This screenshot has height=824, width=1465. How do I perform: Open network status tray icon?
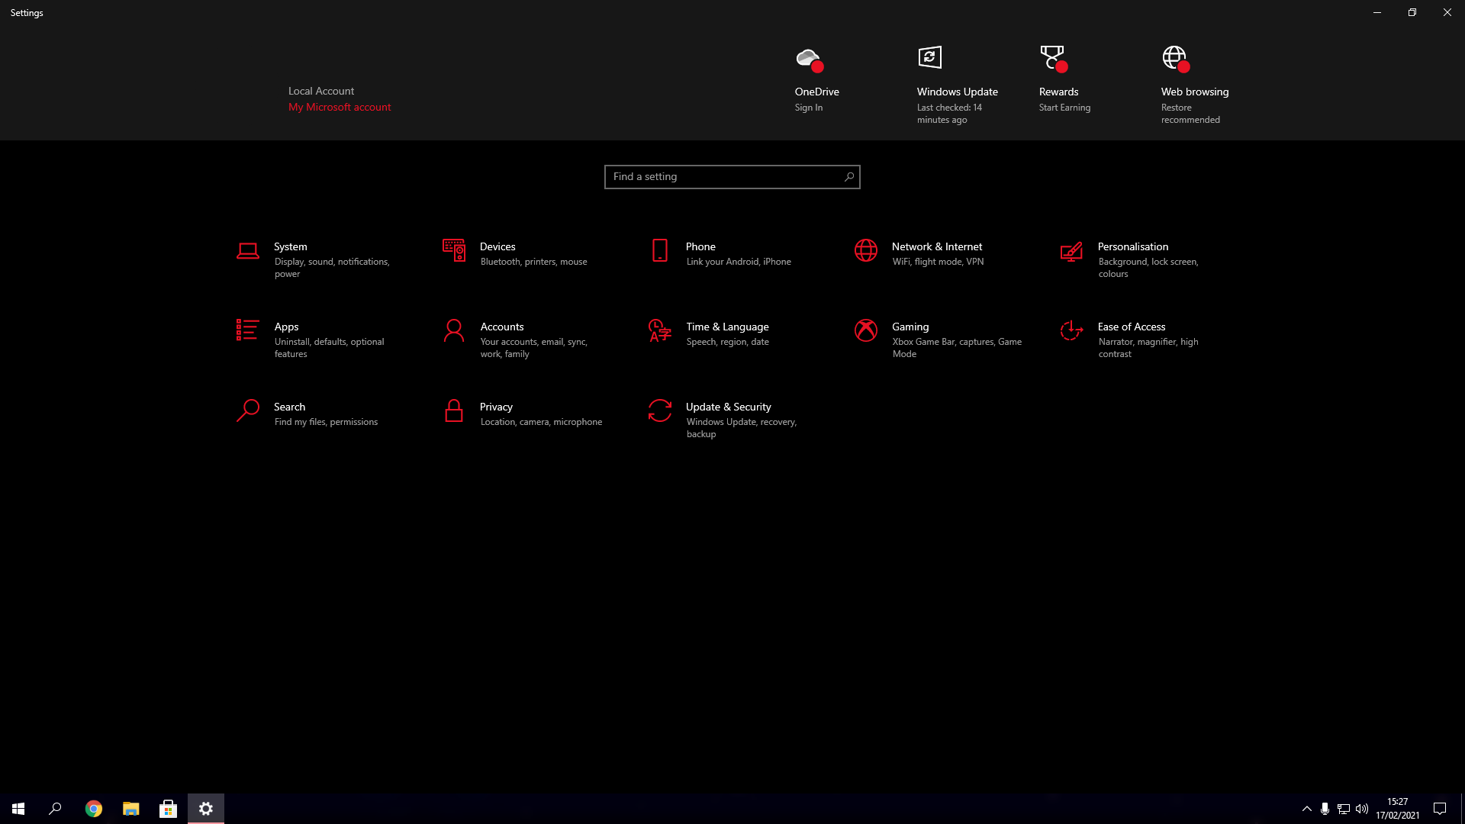(1343, 809)
